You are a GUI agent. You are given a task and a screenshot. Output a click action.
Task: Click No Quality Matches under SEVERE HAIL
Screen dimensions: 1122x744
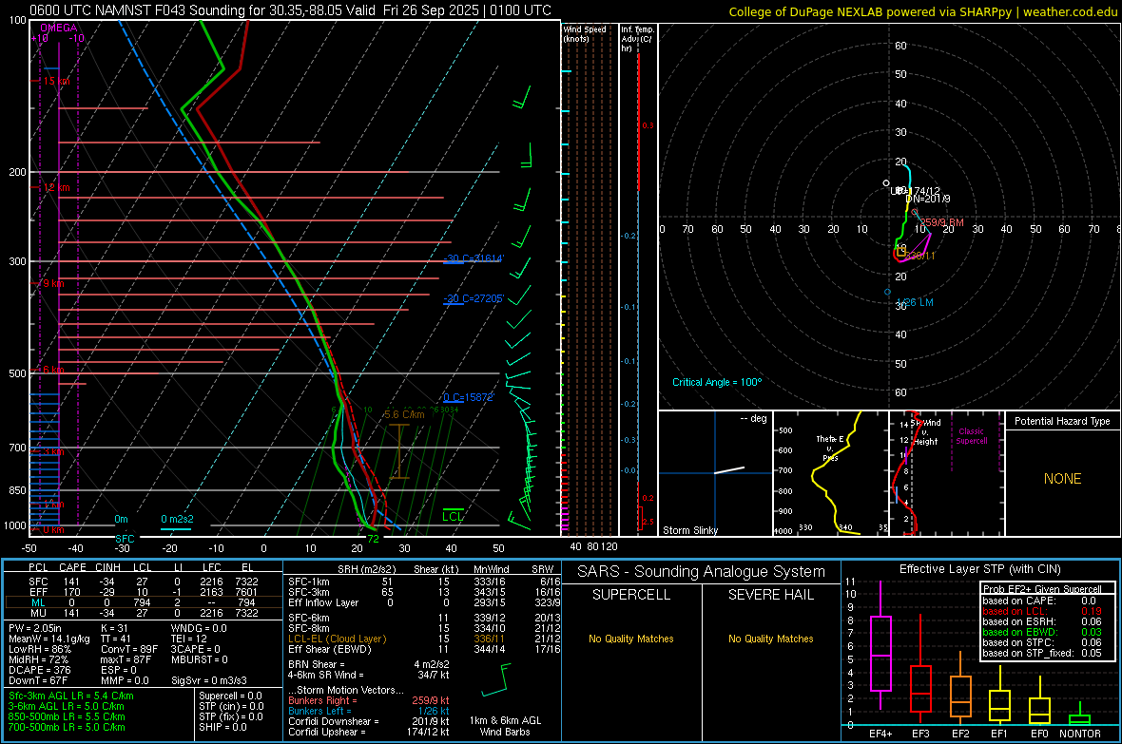770,639
